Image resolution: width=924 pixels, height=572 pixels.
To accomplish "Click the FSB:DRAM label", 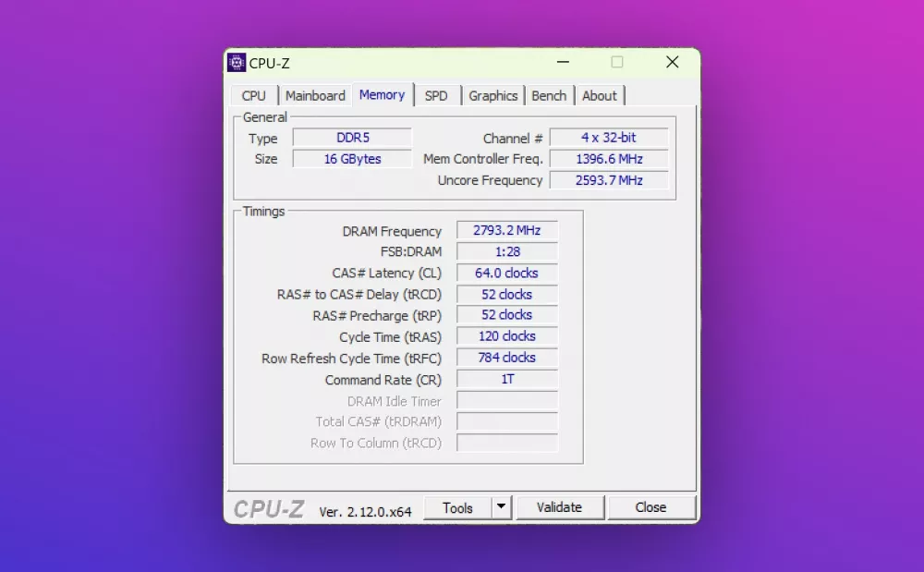I will tap(411, 252).
